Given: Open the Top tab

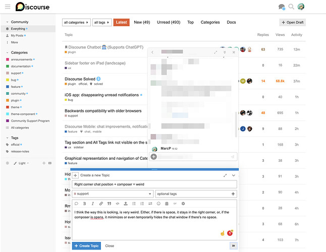Looking at the screenshot, I should [190, 22].
